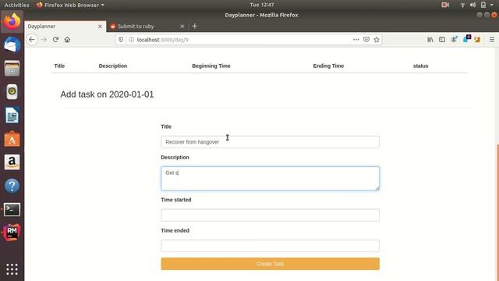
Task: Submit with the Create Task button
Action: [x=270, y=264]
